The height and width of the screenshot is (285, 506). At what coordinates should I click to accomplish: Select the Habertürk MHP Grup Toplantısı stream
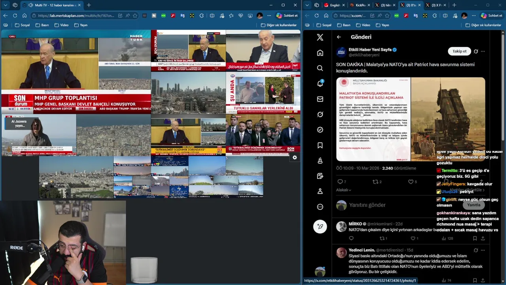coord(76,72)
